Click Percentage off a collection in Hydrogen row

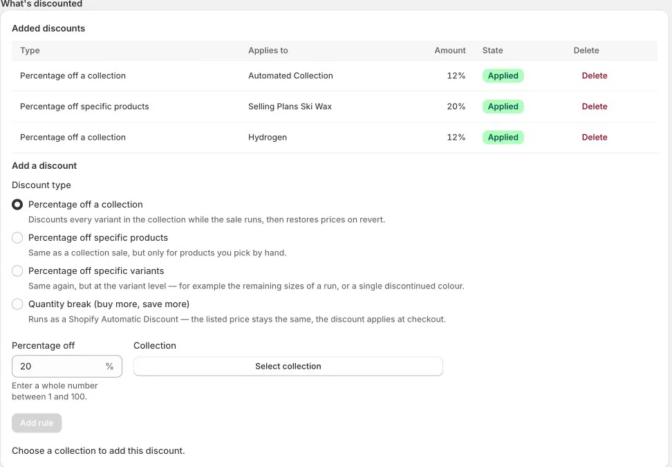(x=73, y=137)
